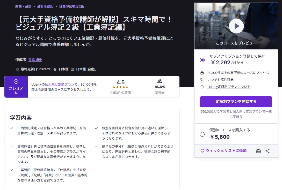The image size is (282, 190).
Task: Click the 18,325 learner count
Action: 160,87
